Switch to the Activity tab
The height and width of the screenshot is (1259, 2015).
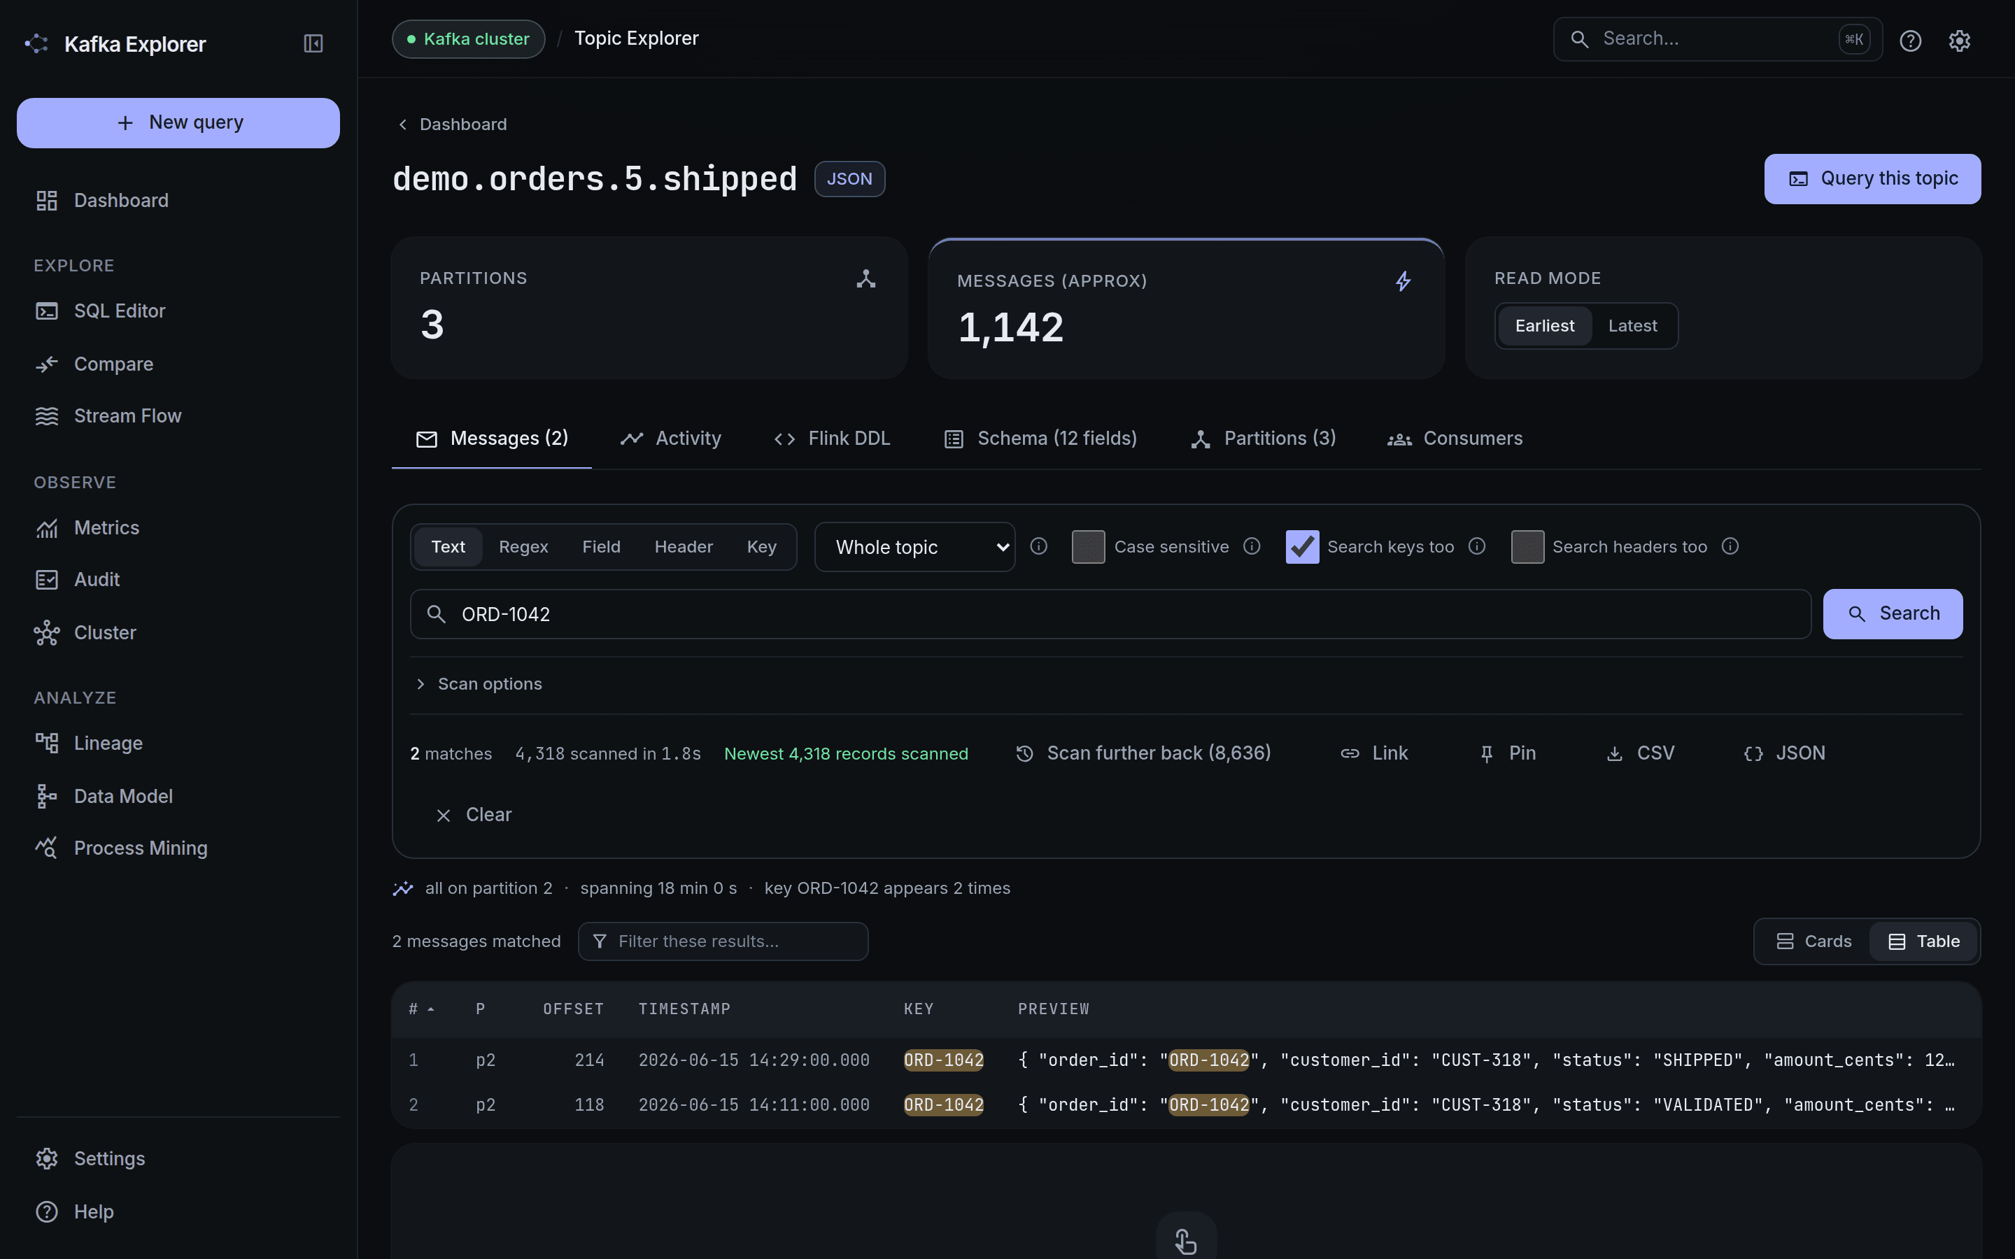(x=671, y=439)
